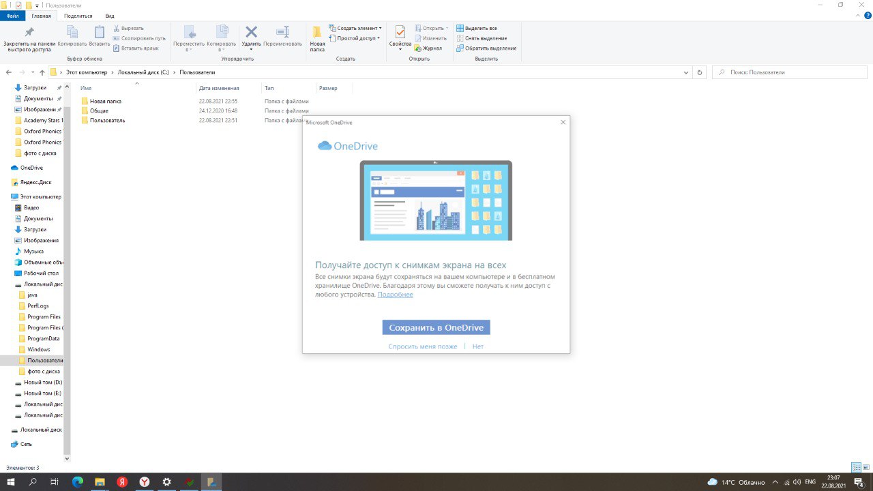Image resolution: width=873 pixels, height=491 pixels.
Task: Open 'Academy Stars 1' in navigation pane
Action: [x=42, y=120]
